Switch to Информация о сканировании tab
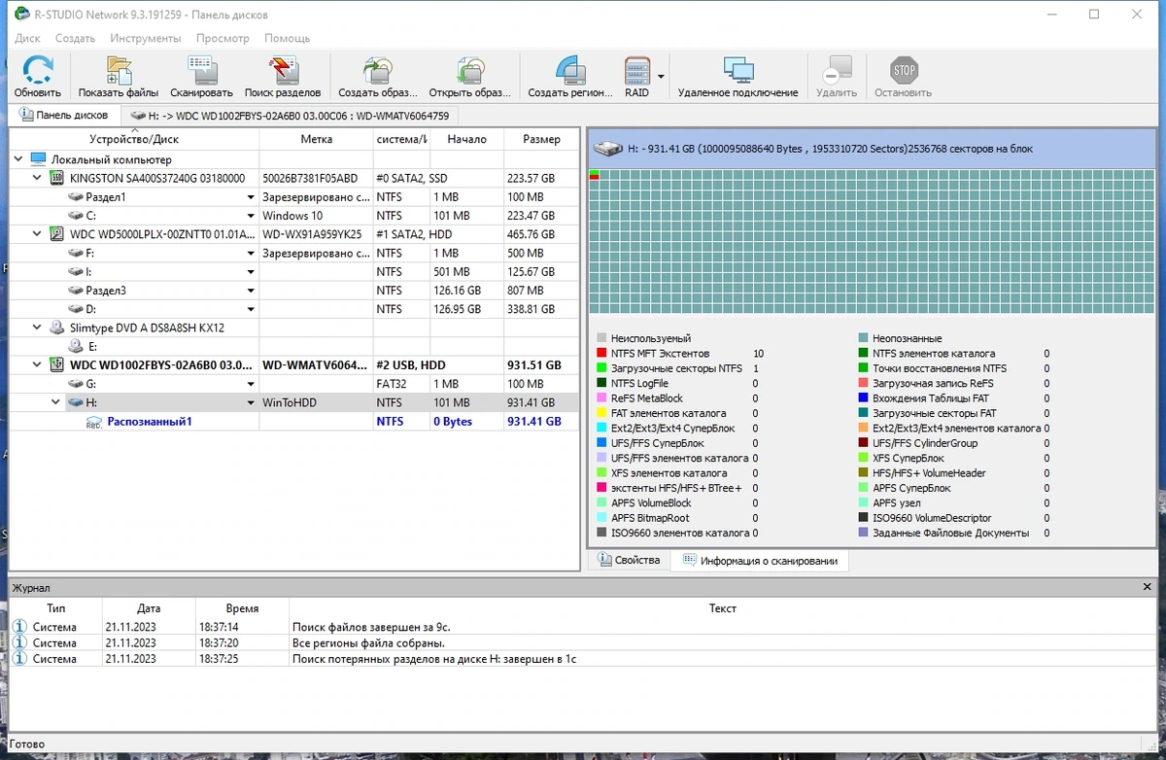This screenshot has height=760, width=1166. click(x=760, y=560)
